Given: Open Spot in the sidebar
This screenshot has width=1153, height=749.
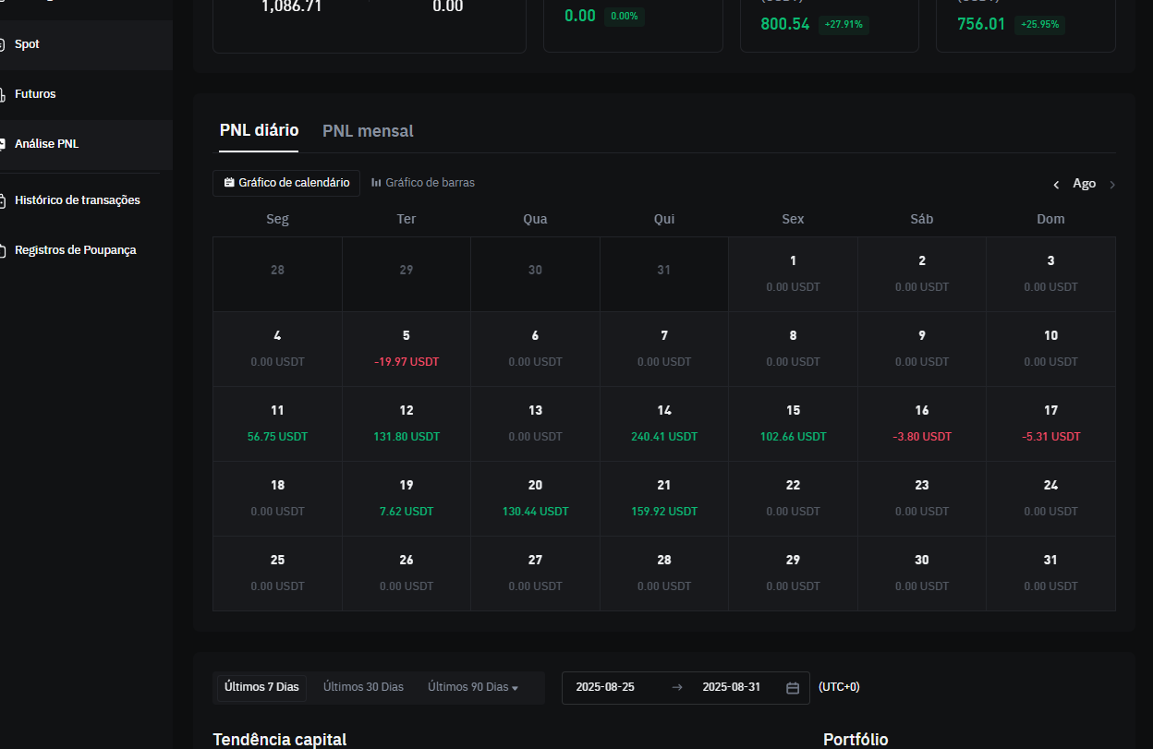Looking at the screenshot, I should click(27, 44).
